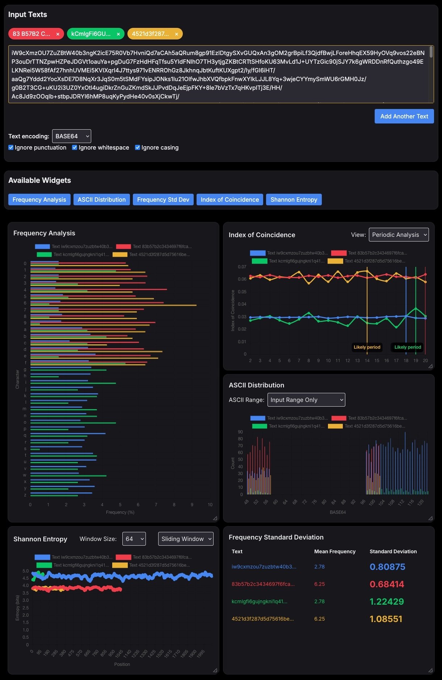Click green legend swatch in ASCII Distribution chart

point(260,426)
